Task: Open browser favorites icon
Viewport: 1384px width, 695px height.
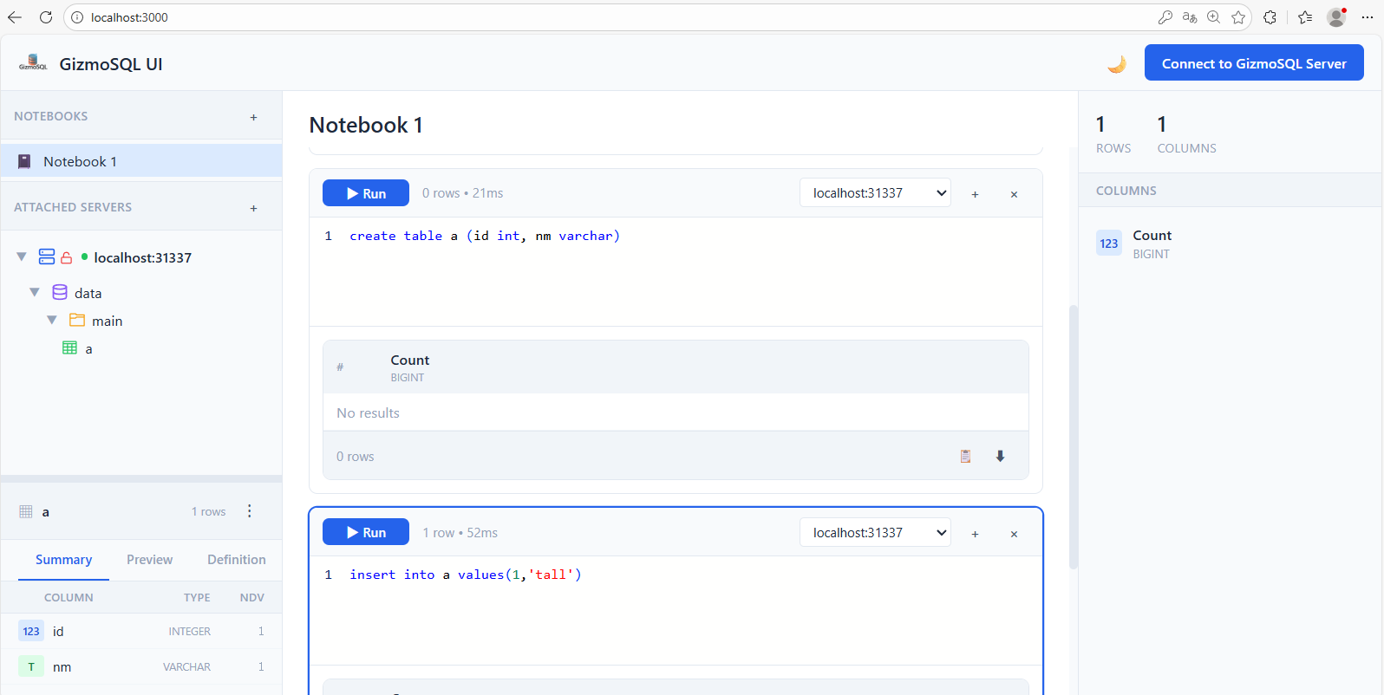Action: (1305, 17)
